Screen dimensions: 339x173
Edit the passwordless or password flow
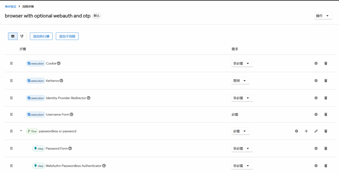[316, 131]
